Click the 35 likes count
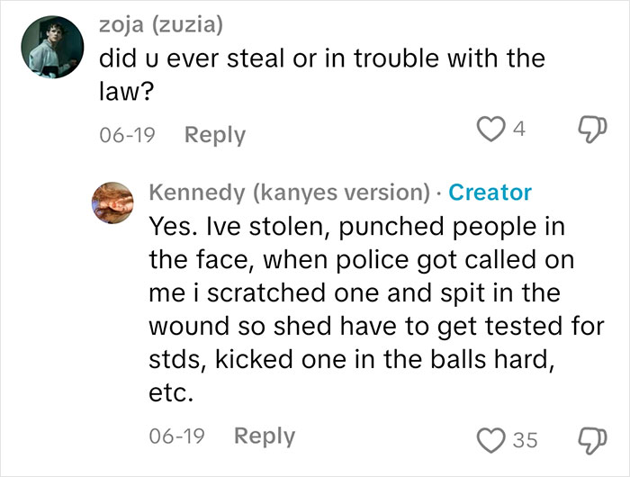Image resolution: width=630 pixels, height=477 pixels. tap(525, 440)
